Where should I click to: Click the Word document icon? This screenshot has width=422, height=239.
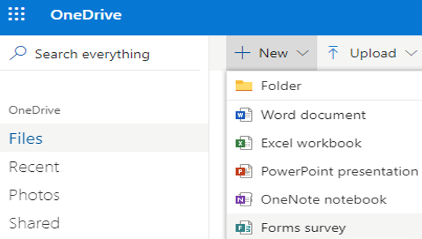[244, 115]
